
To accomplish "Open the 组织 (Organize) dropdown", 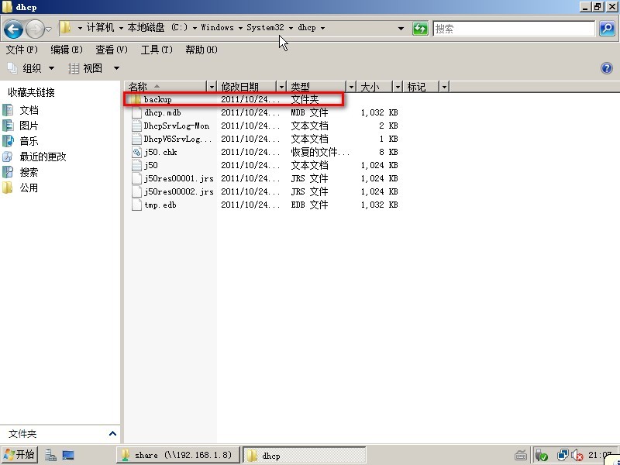I will pyautogui.click(x=33, y=68).
